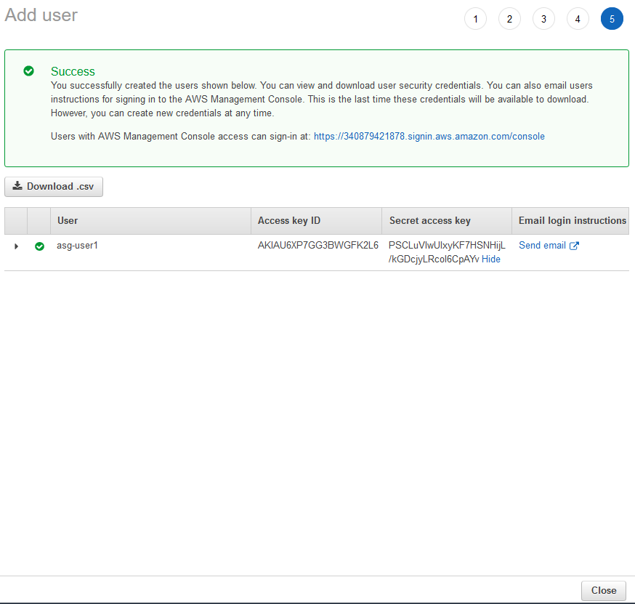Click the green Success checkmark icon in banner
This screenshot has height=604, width=635.
[28, 71]
